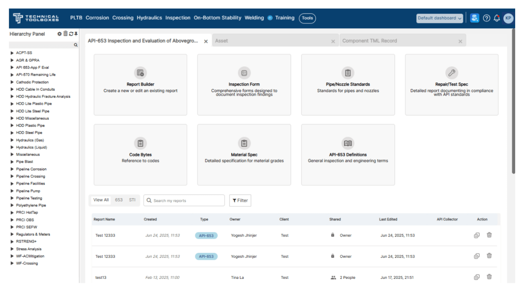Image resolution: width=524 pixels, height=295 pixels.
Task: Click the Filter button
Action: coord(240,201)
